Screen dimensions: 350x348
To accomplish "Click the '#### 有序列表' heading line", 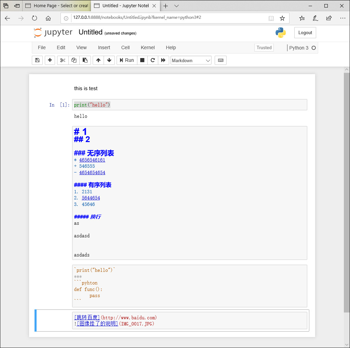I will (93, 185).
